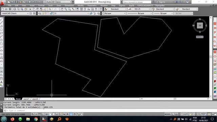
Task: Open the TOPOCAD2000V12 menu
Action: (x=145, y=5)
